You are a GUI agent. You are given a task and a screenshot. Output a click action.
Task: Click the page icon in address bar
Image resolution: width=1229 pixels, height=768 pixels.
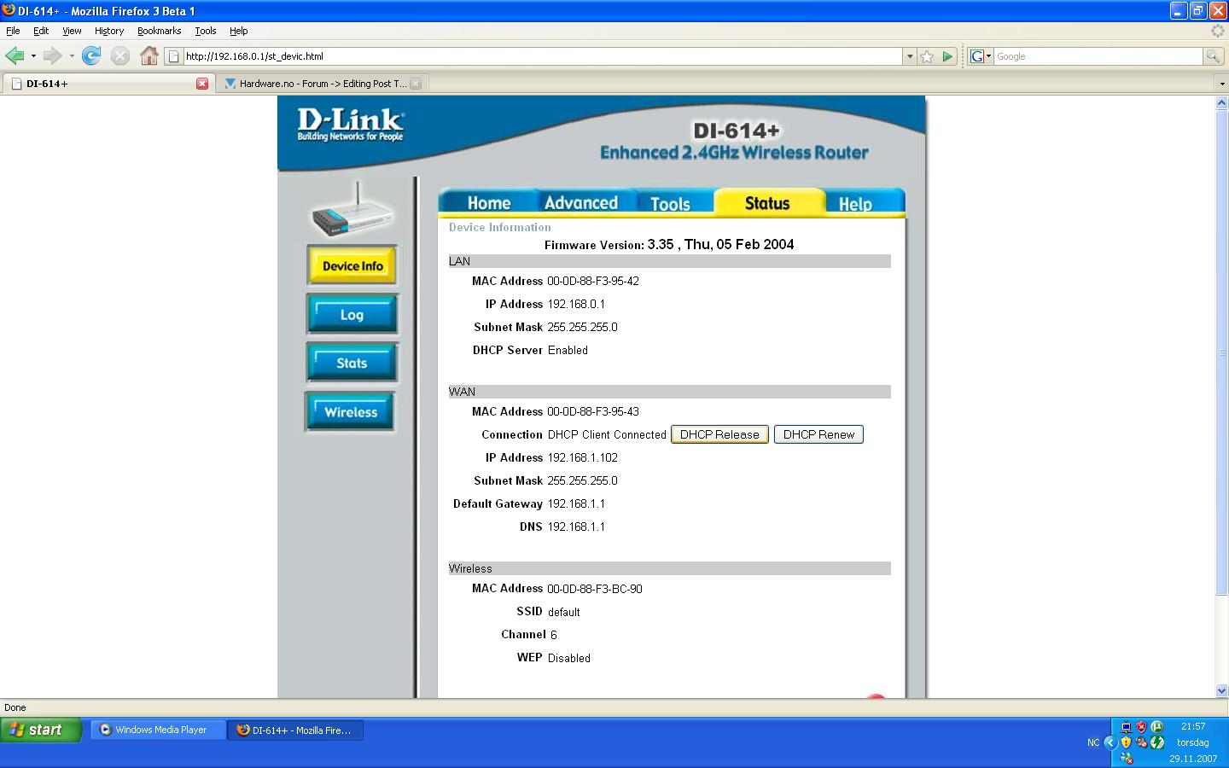pyautogui.click(x=174, y=56)
